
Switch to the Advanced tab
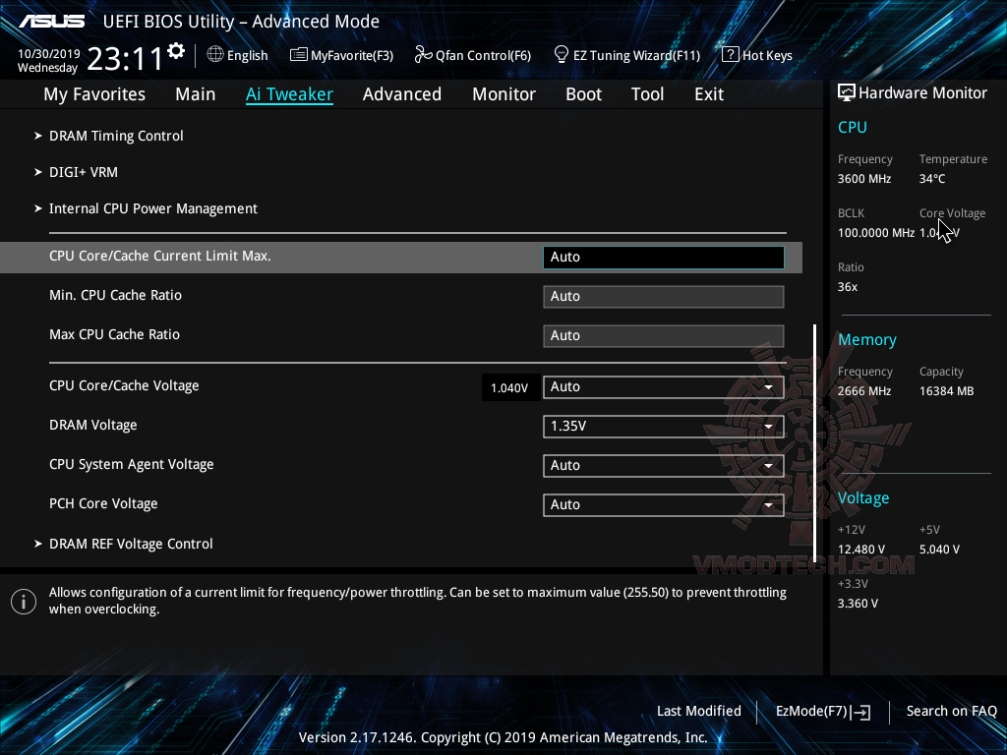point(402,94)
